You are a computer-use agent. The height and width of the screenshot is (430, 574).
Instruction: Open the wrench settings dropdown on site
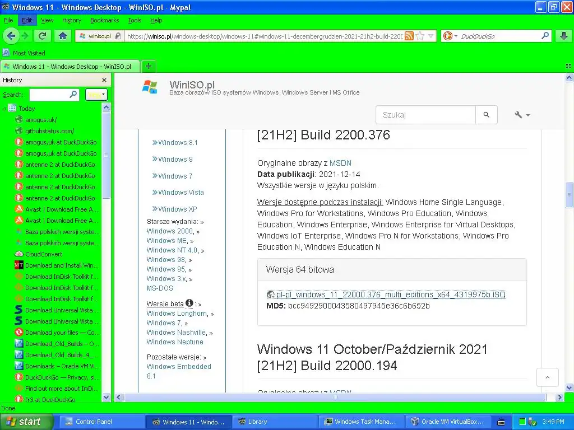[522, 115]
